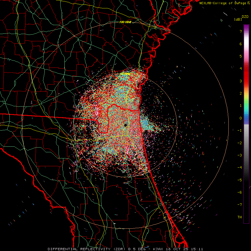The width and height of the screenshot is (251, 251).
Task: Click the -5 value on the color scale
Action: pos(240,180)
